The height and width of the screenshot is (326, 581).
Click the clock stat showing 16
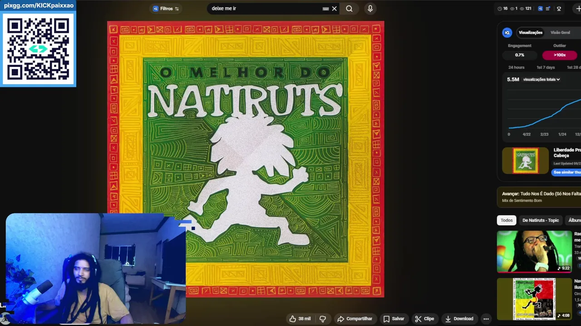tap(502, 9)
